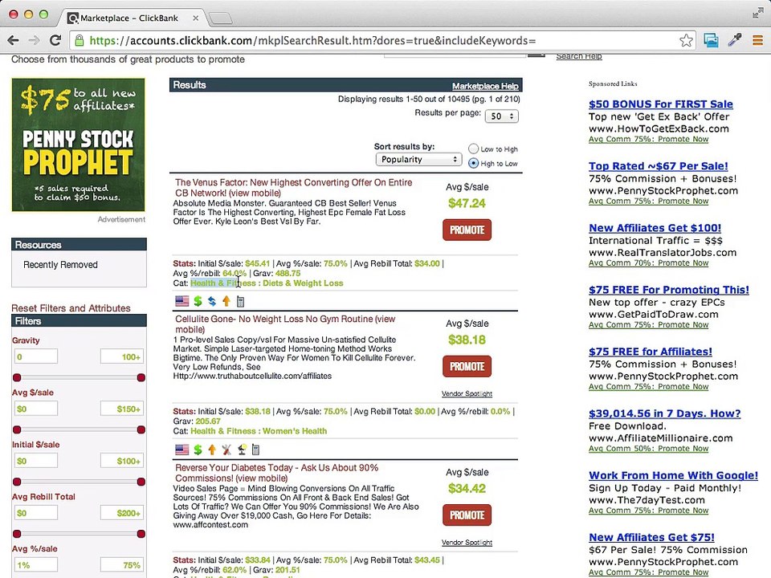Viewport: 771px width, 578px height.
Task: Click the Gravity slider left handle
Action: coord(17,377)
